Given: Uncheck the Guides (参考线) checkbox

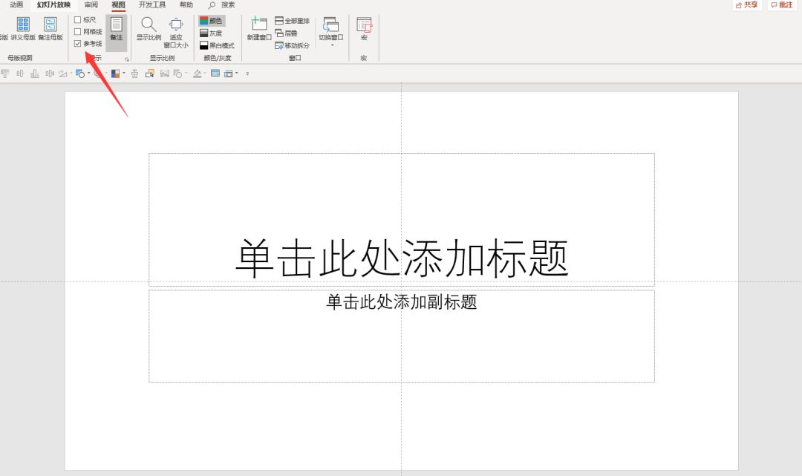Looking at the screenshot, I should tap(78, 44).
